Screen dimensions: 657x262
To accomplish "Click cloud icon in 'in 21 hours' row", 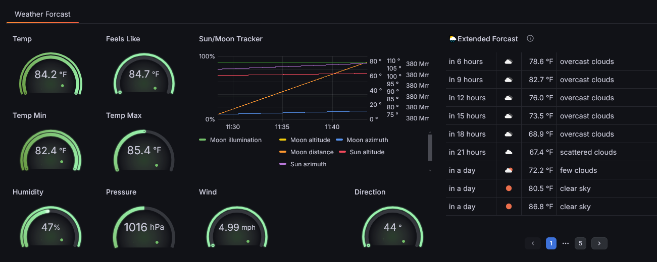I will (509, 152).
